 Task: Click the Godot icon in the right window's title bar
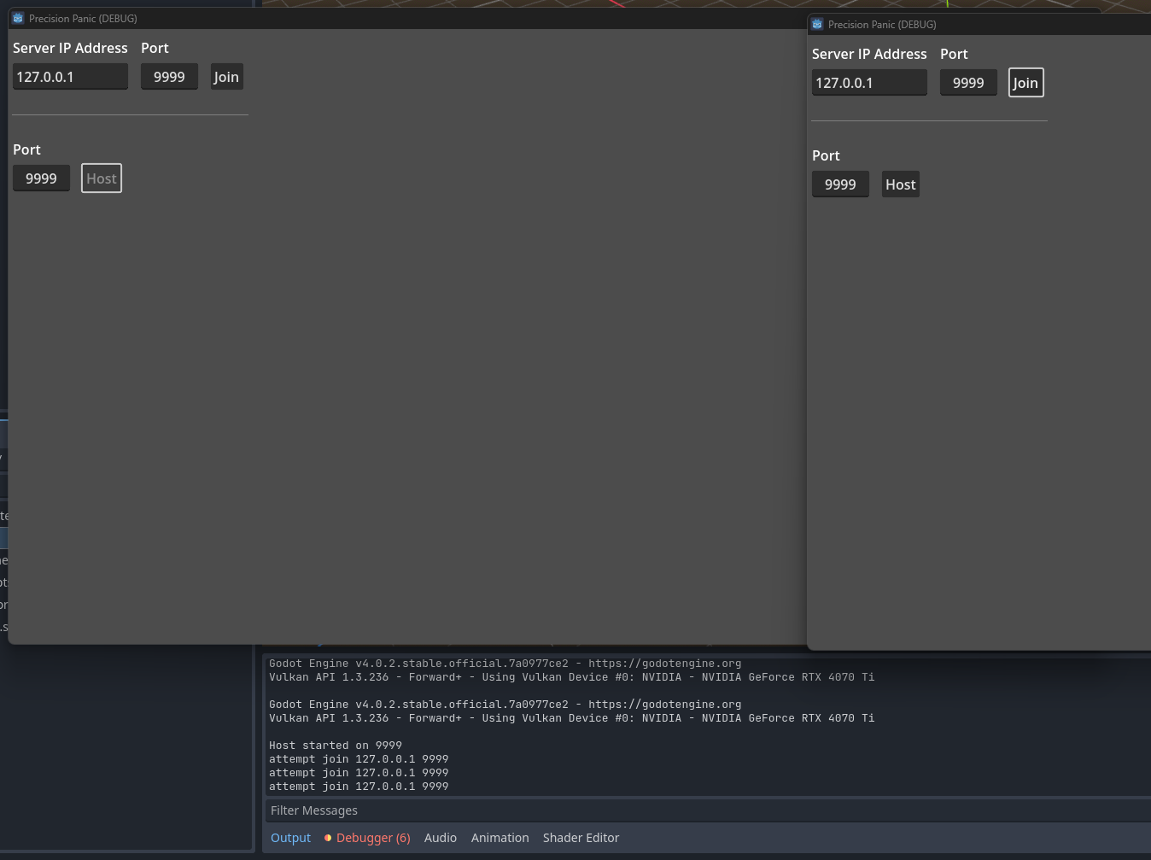[x=816, y=24]
